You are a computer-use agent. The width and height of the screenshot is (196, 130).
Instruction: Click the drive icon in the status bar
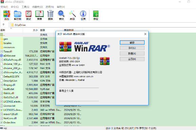coord(1,128)
